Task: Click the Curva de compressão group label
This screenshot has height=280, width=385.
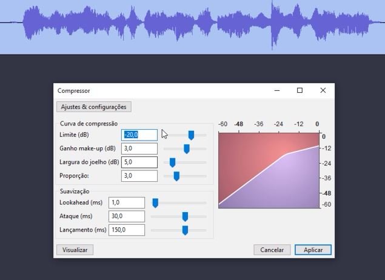Action: pyautogui.click(x=89, y=124)
